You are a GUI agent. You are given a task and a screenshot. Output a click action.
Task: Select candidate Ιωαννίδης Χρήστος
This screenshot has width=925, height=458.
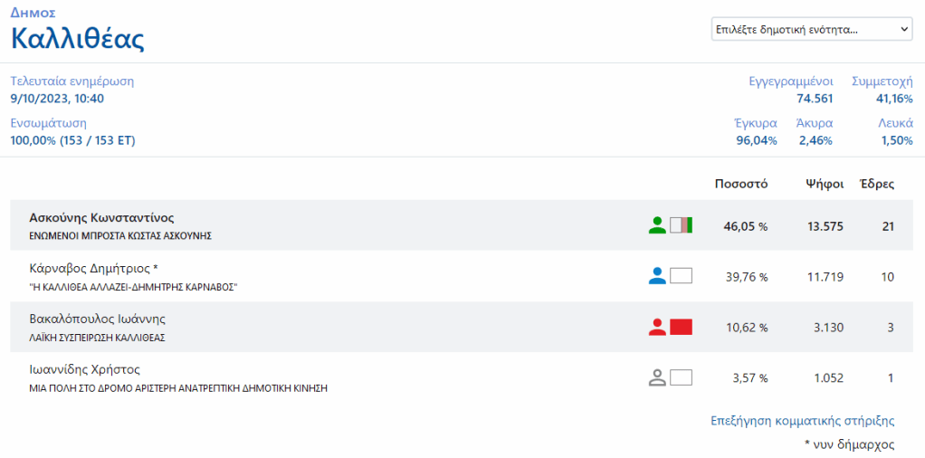click(x=85, y=369)
